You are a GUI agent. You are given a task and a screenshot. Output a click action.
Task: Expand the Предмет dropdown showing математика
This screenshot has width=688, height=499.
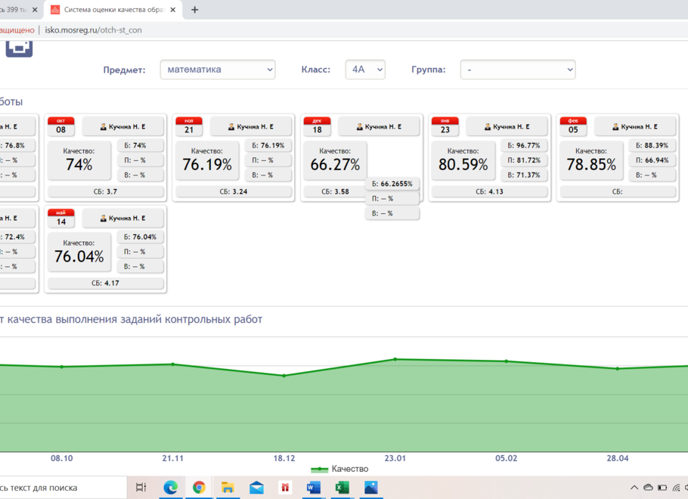click(218, 70)
